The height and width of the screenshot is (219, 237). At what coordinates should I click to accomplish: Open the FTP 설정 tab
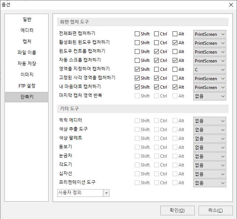[27, 86]
